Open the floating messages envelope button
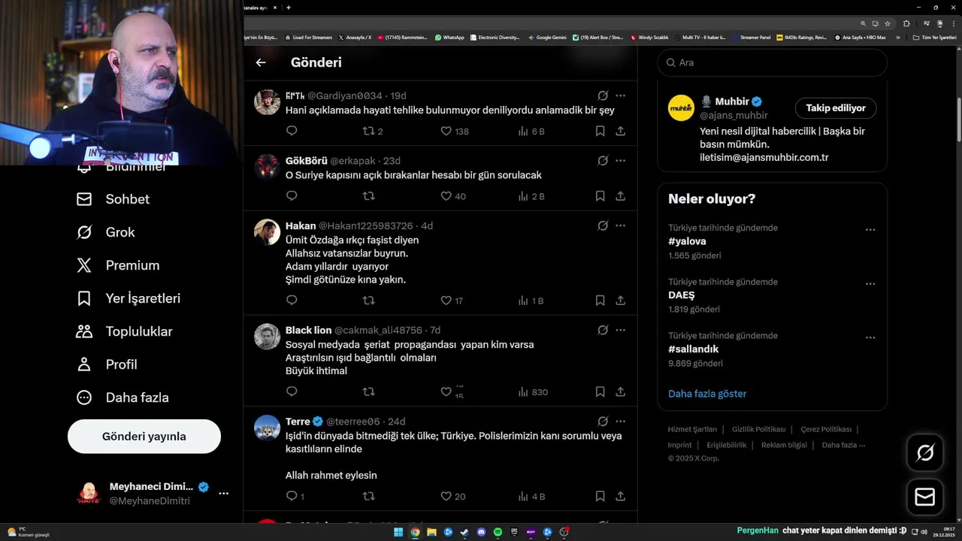Image resolution: width=962 pixels, height=541 pixels. point(924,497)
